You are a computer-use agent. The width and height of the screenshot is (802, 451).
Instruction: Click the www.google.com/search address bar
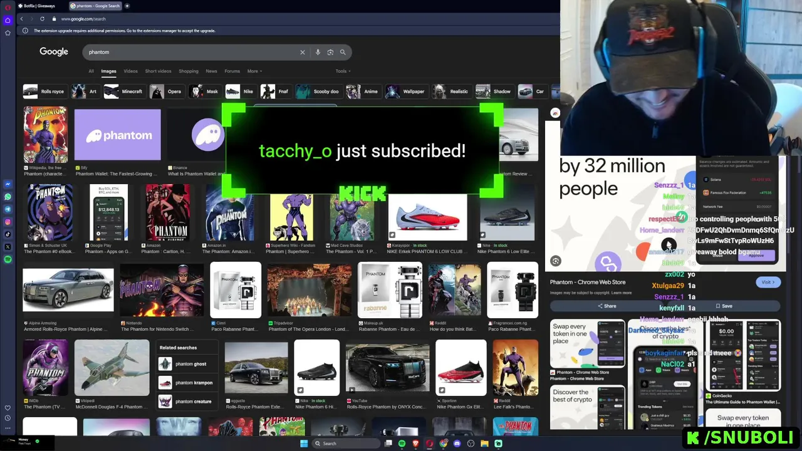(83, 19)
